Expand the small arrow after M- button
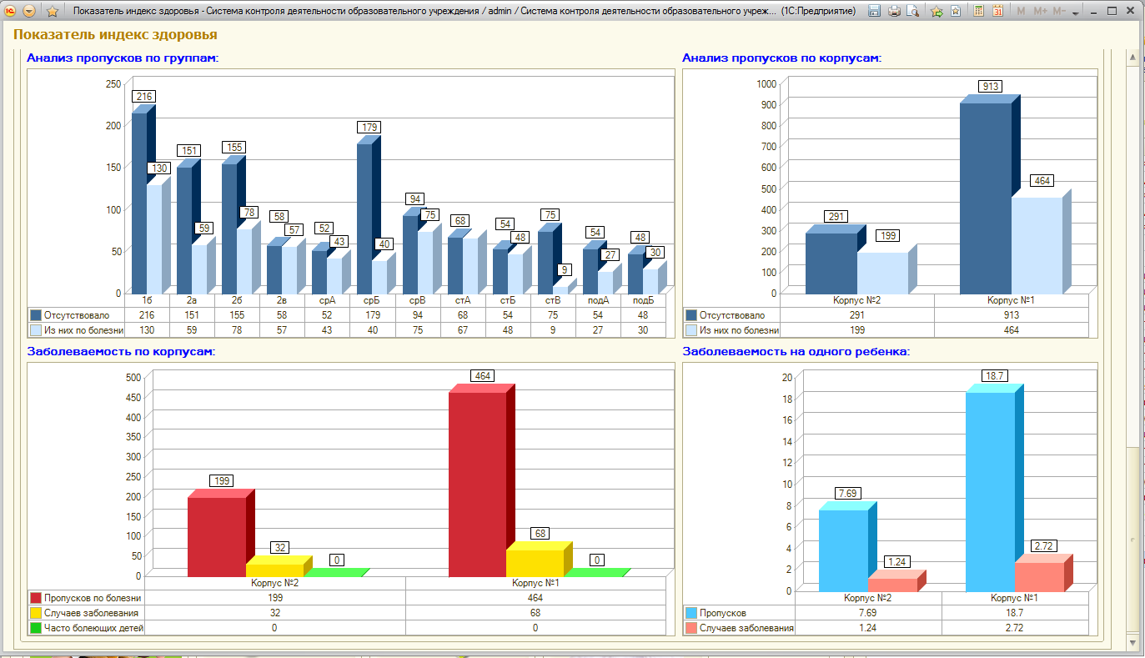The width and height of the screenshot is (1145, 658). click(x=1075, y=13)
